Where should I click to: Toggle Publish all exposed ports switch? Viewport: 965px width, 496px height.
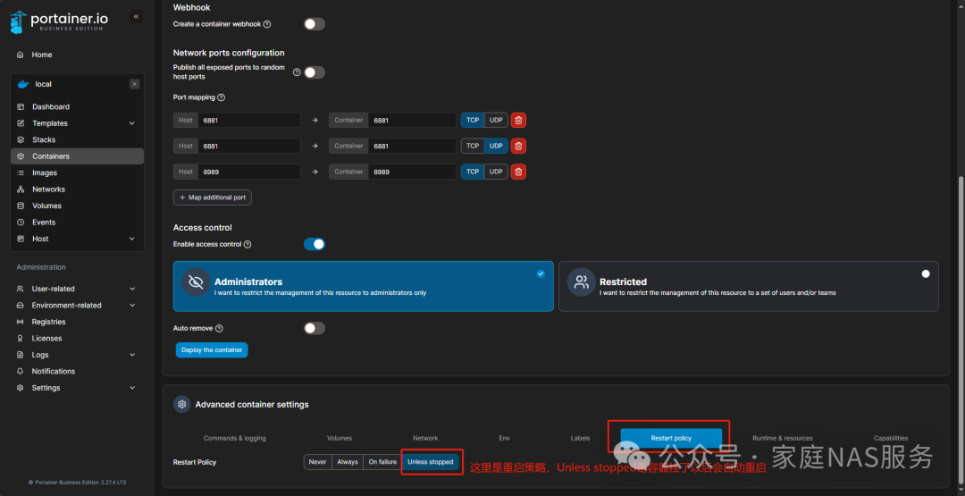[315, 72]
